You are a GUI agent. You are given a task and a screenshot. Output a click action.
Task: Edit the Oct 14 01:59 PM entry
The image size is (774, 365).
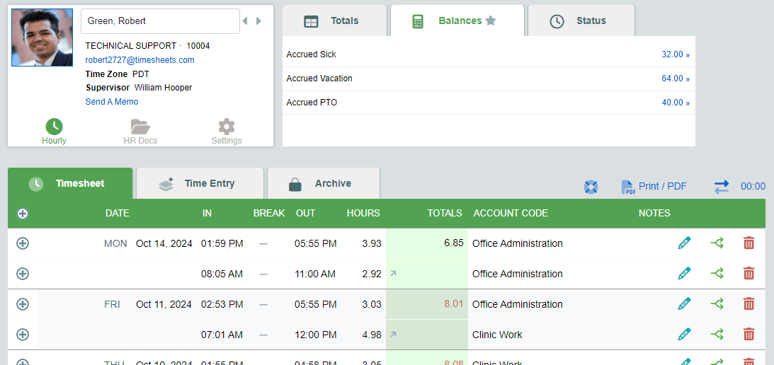click(x=684, y=243)
